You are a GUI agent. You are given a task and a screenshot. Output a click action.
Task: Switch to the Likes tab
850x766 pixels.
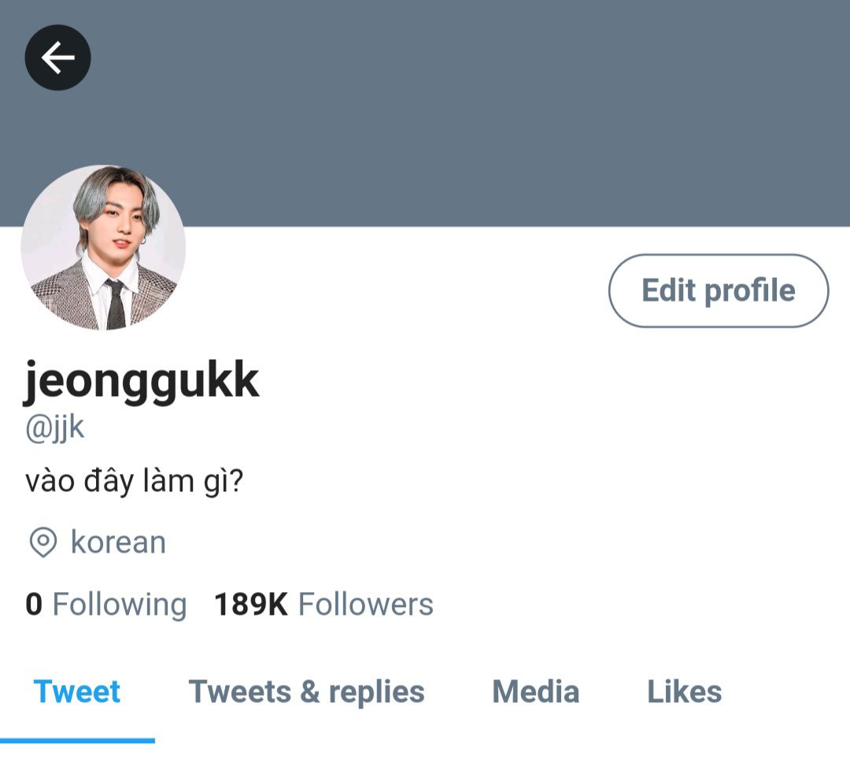click(684, 692)
